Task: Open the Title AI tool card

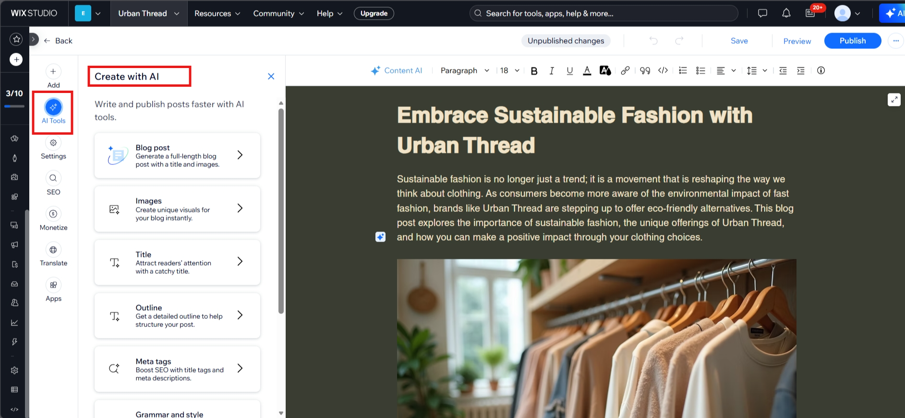Action: click(x=177, y=262)
